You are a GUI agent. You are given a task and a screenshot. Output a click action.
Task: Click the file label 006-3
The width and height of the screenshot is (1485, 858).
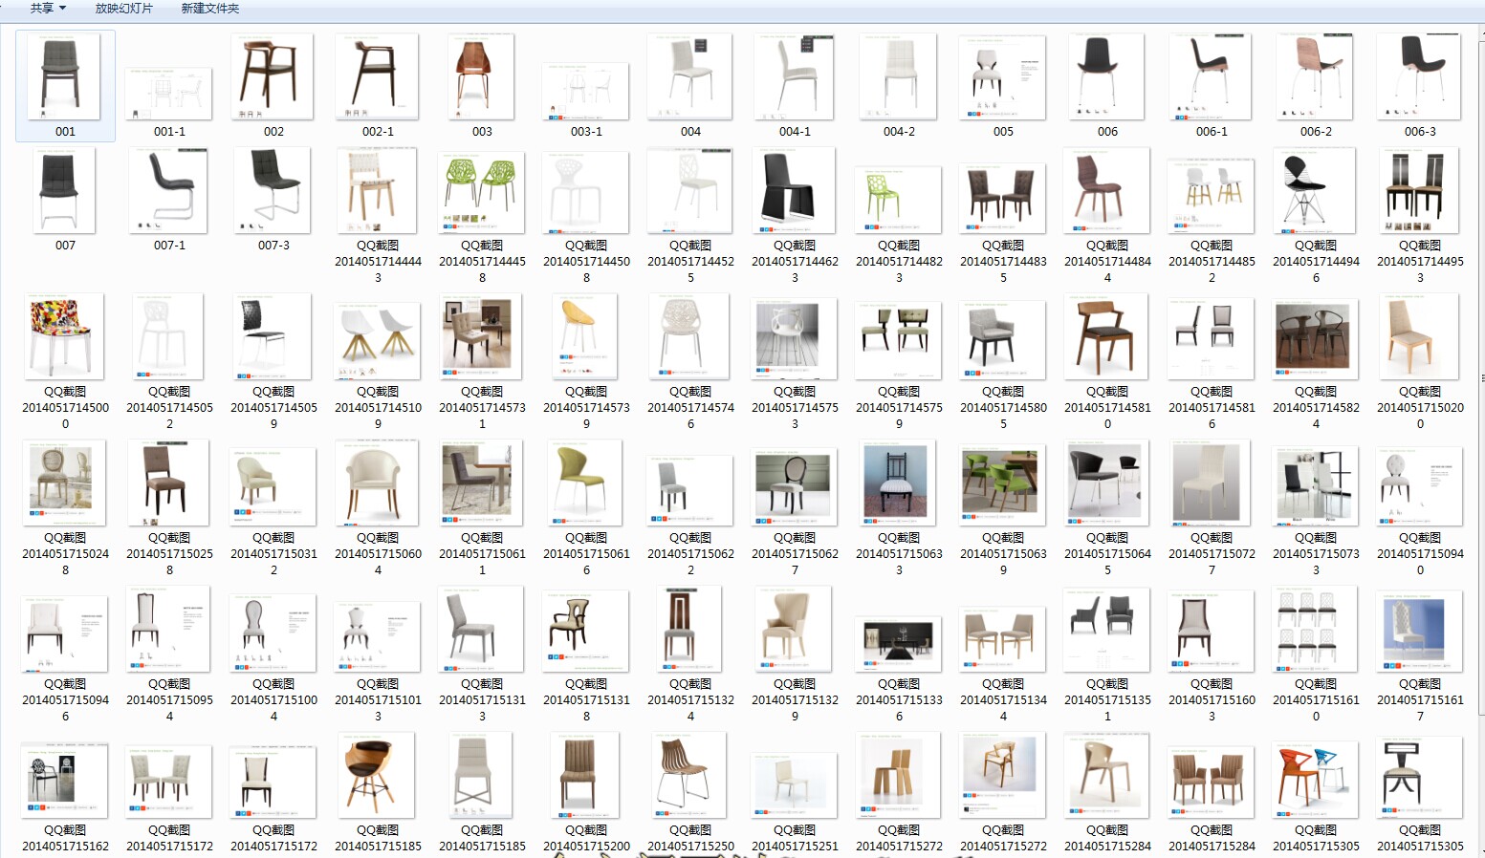(1420, 132)
